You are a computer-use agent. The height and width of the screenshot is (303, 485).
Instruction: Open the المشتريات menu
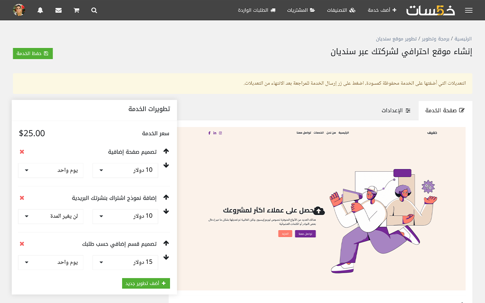point(301,10)
